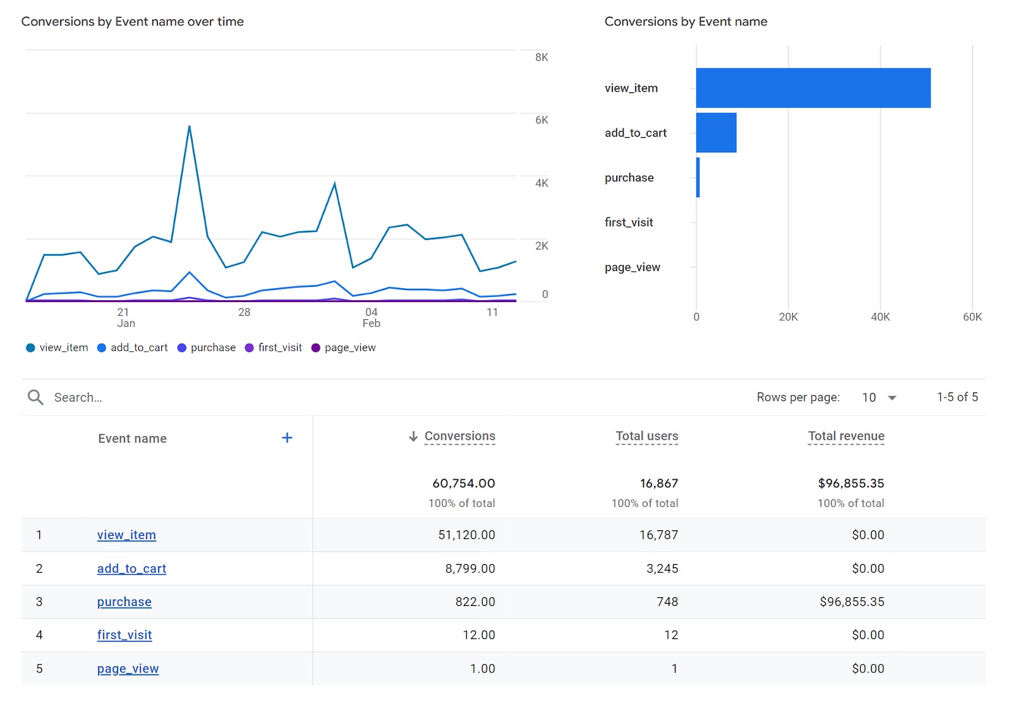1011x704 pixels.
Task: Open the first_visit event link
Action: tap(124, 635)
